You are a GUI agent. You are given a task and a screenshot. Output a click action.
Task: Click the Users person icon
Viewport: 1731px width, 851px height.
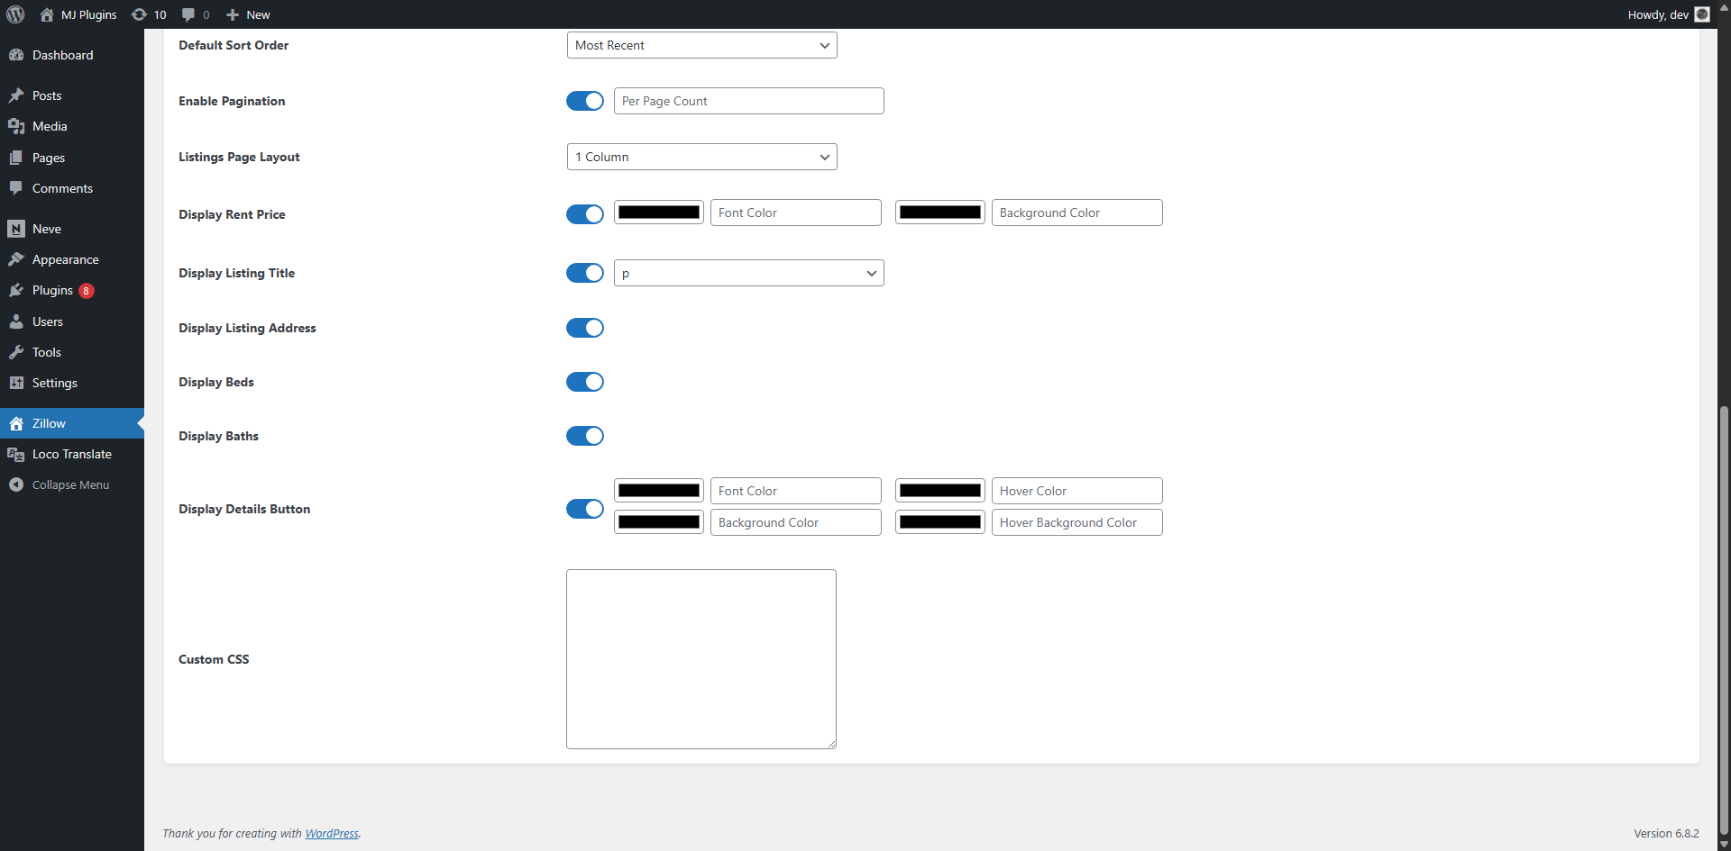point(16,321)
